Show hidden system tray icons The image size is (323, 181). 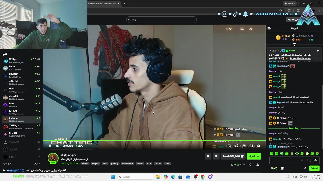283,177
